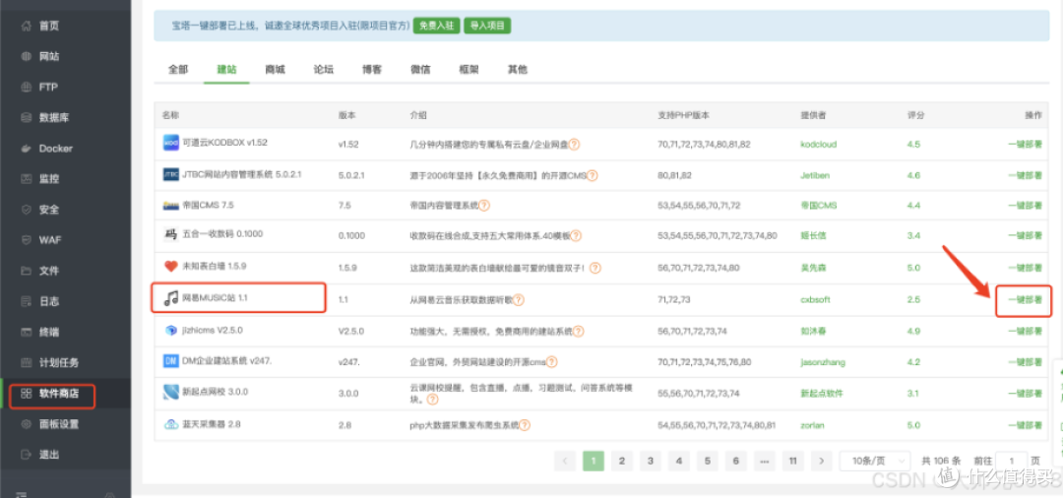Click provider link cxbsoft

[x=816, y=299]
